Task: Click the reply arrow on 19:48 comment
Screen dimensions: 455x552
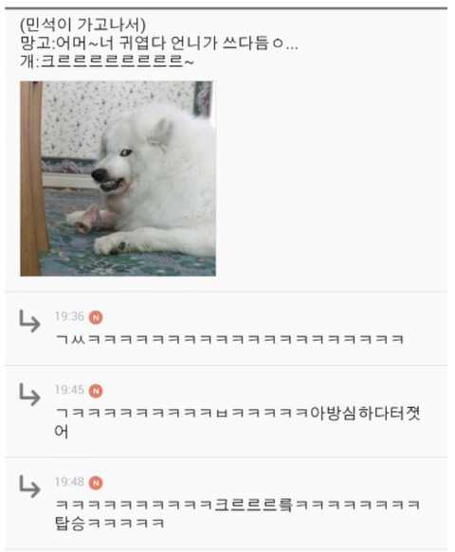Action: coord(29,486)
